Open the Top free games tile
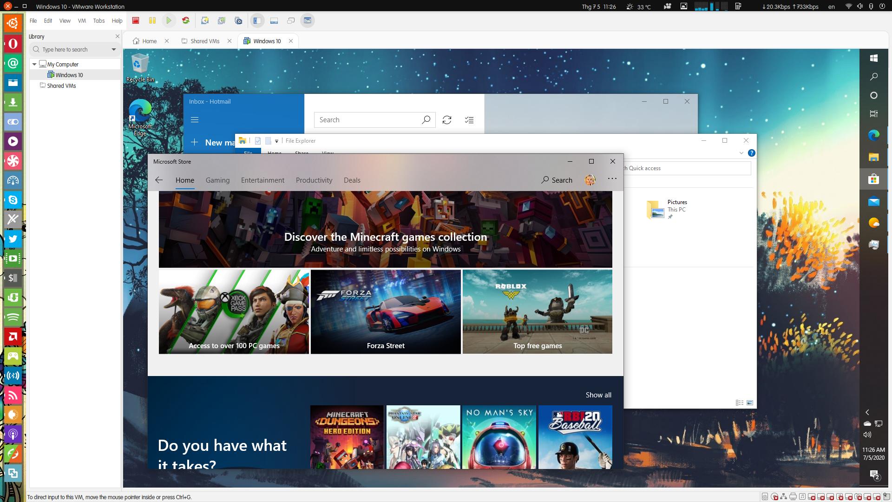Screen dimensions: 892x502 point(538,312)
